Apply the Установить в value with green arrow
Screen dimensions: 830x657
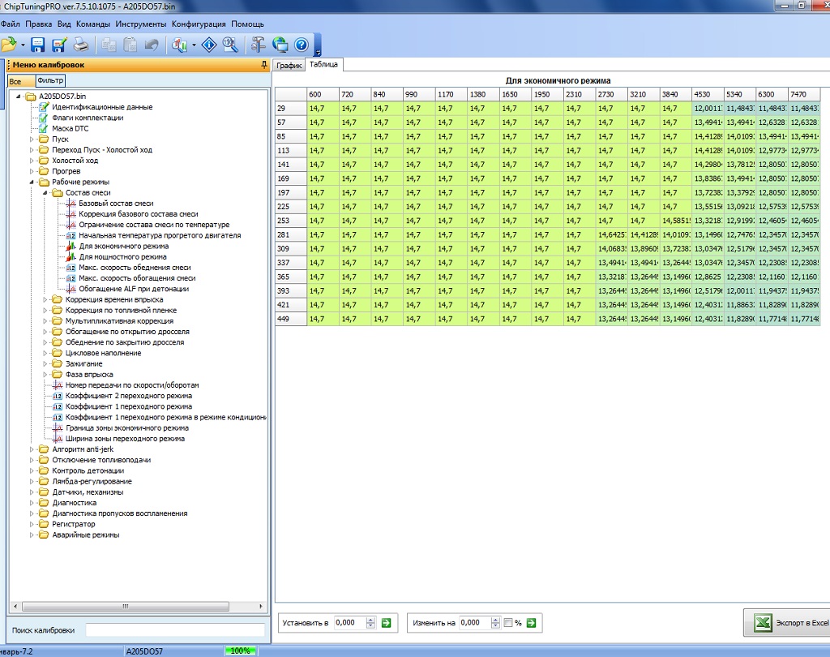(386, 623)
